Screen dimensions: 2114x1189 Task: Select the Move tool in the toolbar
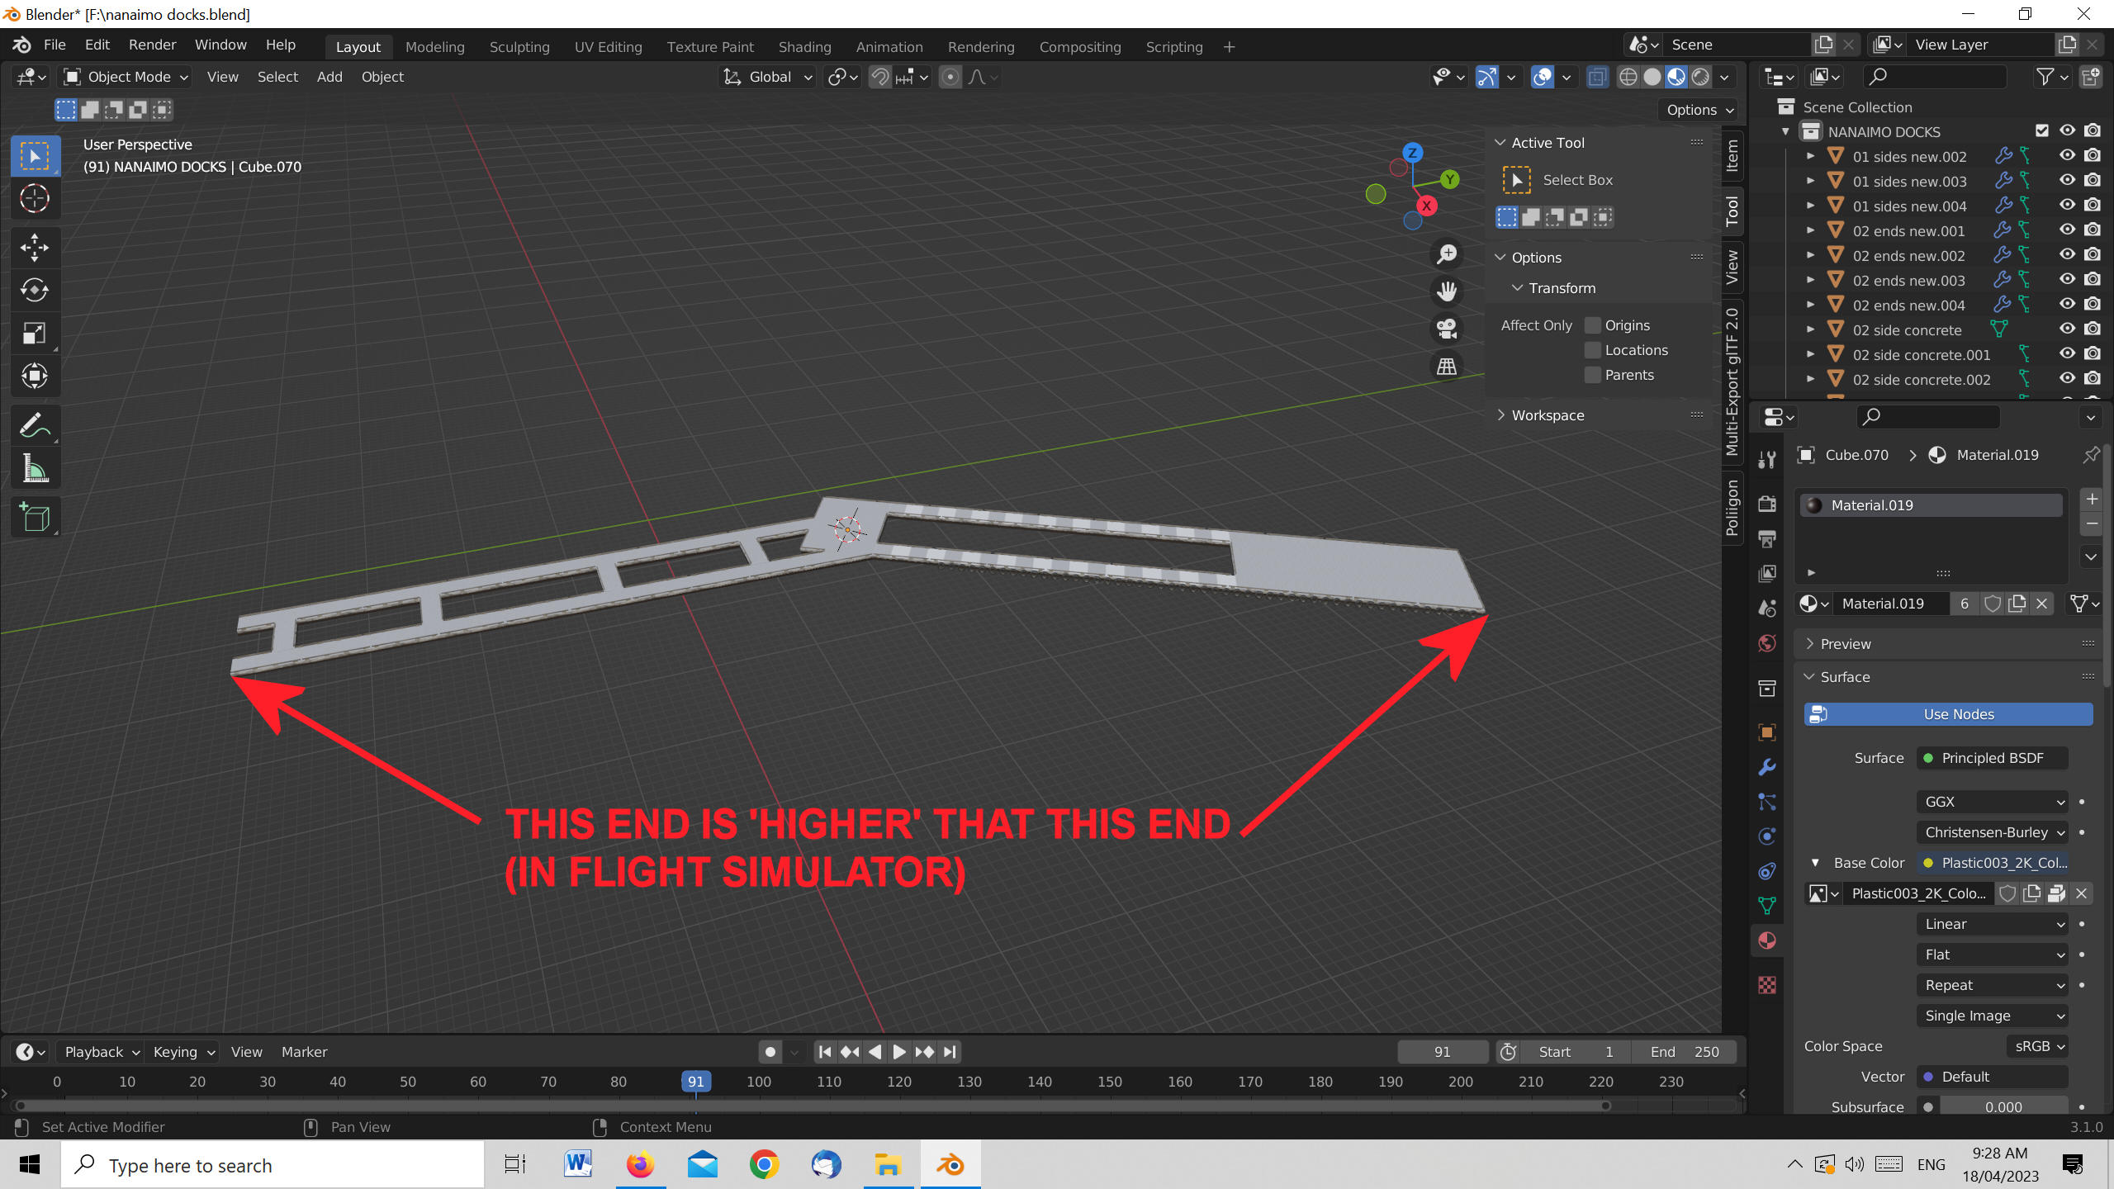pos(35,247)
